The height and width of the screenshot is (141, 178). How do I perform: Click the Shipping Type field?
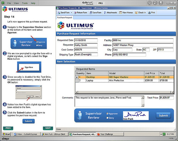click(86, 54)
